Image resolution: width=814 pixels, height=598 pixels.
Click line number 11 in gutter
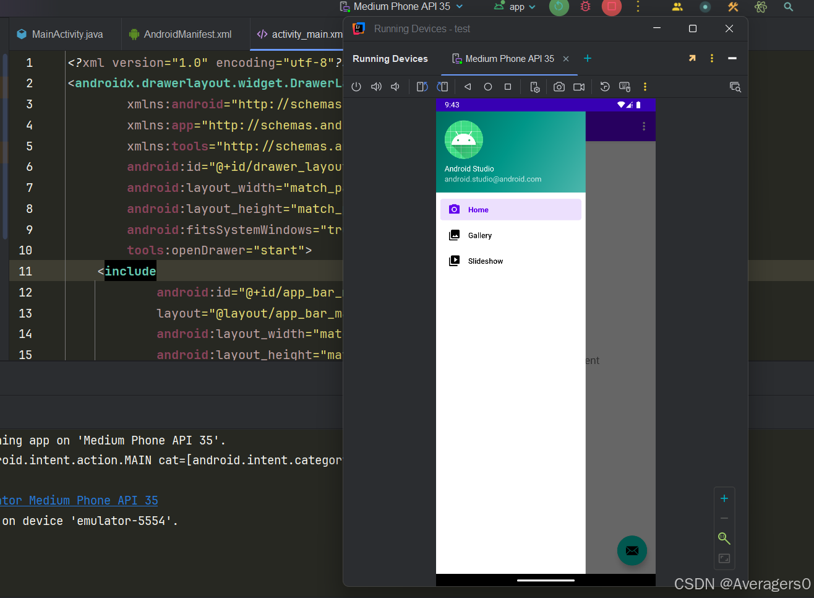point(25,271)
